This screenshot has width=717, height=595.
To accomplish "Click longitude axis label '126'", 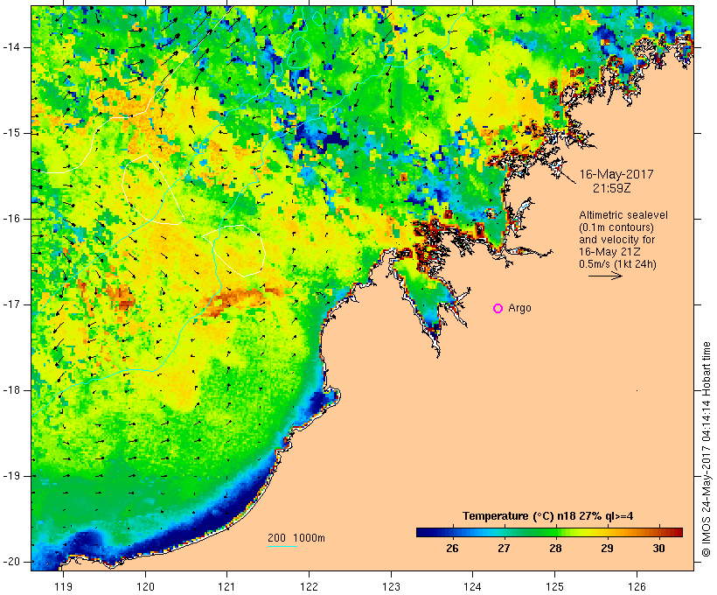I will point(637,587).
